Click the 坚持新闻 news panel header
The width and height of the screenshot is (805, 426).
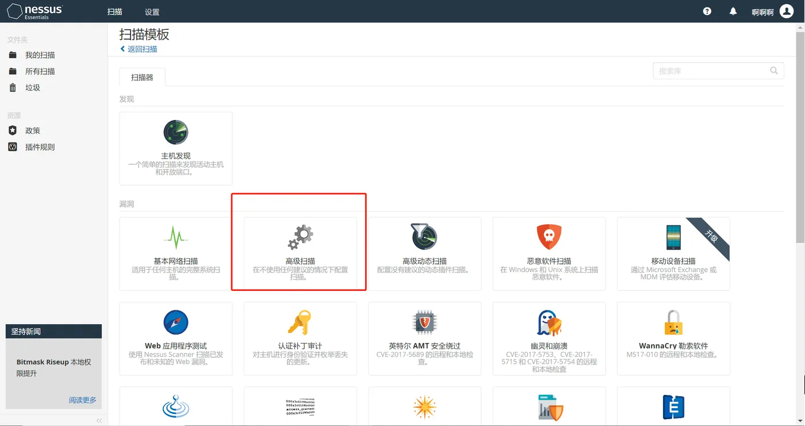pos(53,331)
